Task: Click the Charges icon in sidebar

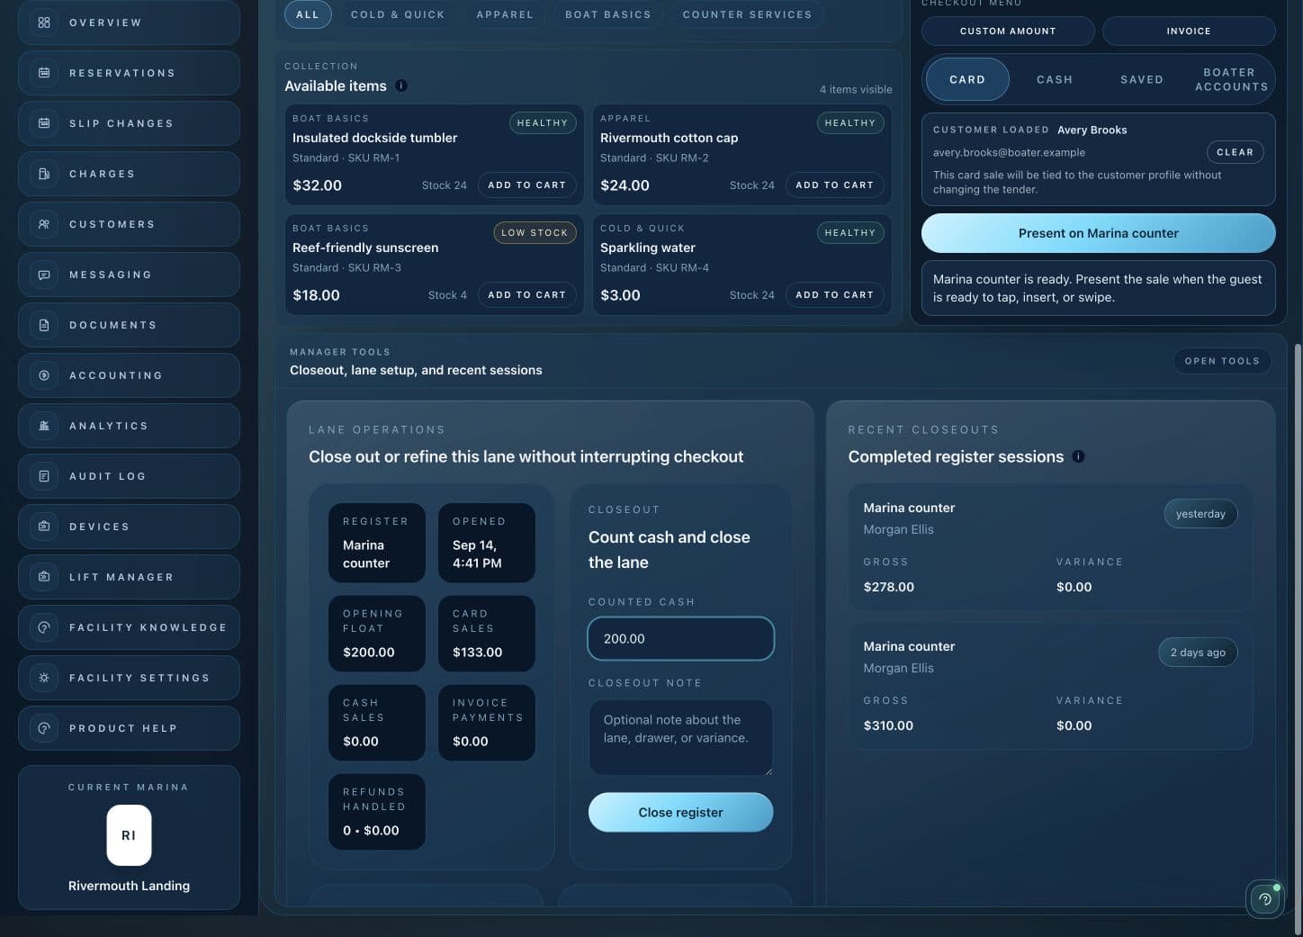Action: 43,174
